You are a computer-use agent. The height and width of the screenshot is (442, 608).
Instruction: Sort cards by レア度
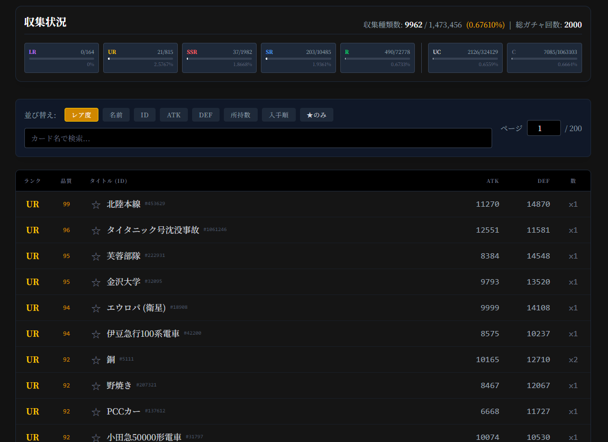(81, 115)
